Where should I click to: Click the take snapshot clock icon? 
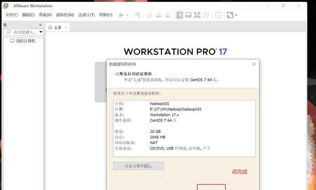[150, 15]
